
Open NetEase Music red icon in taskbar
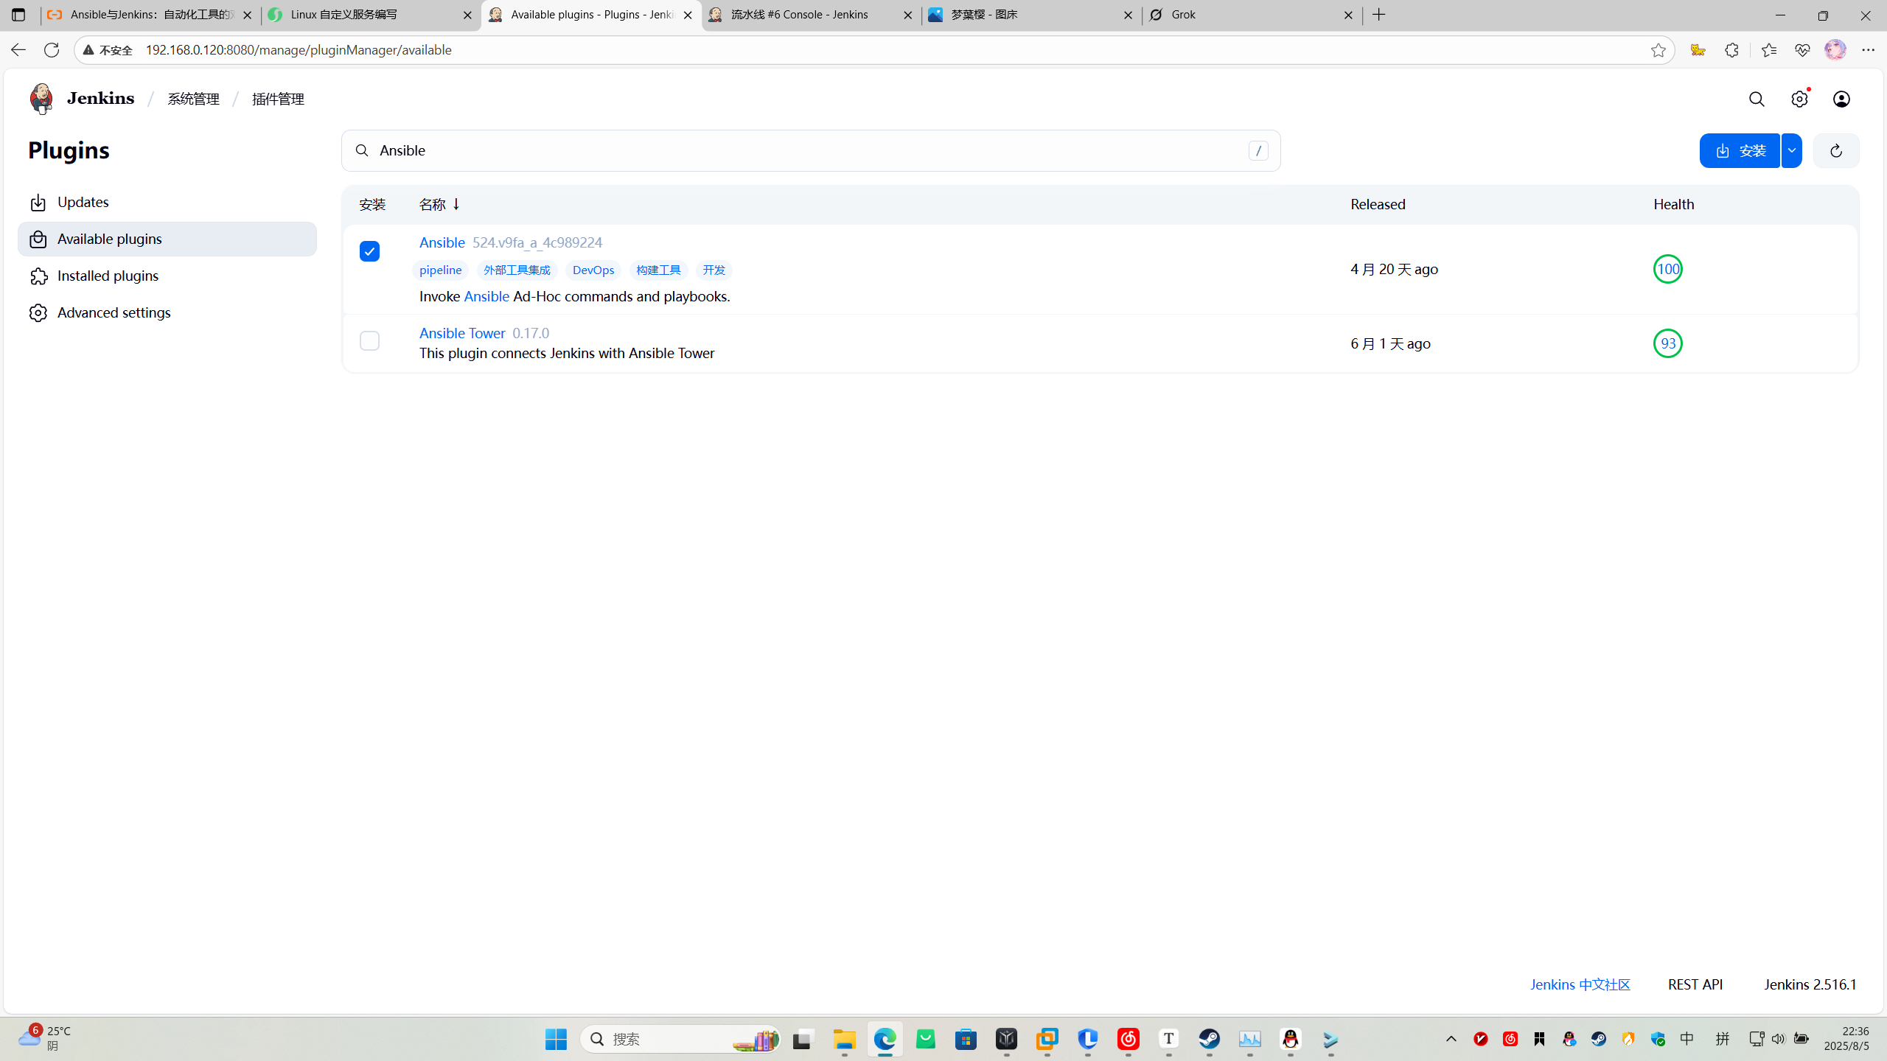1128,1039
